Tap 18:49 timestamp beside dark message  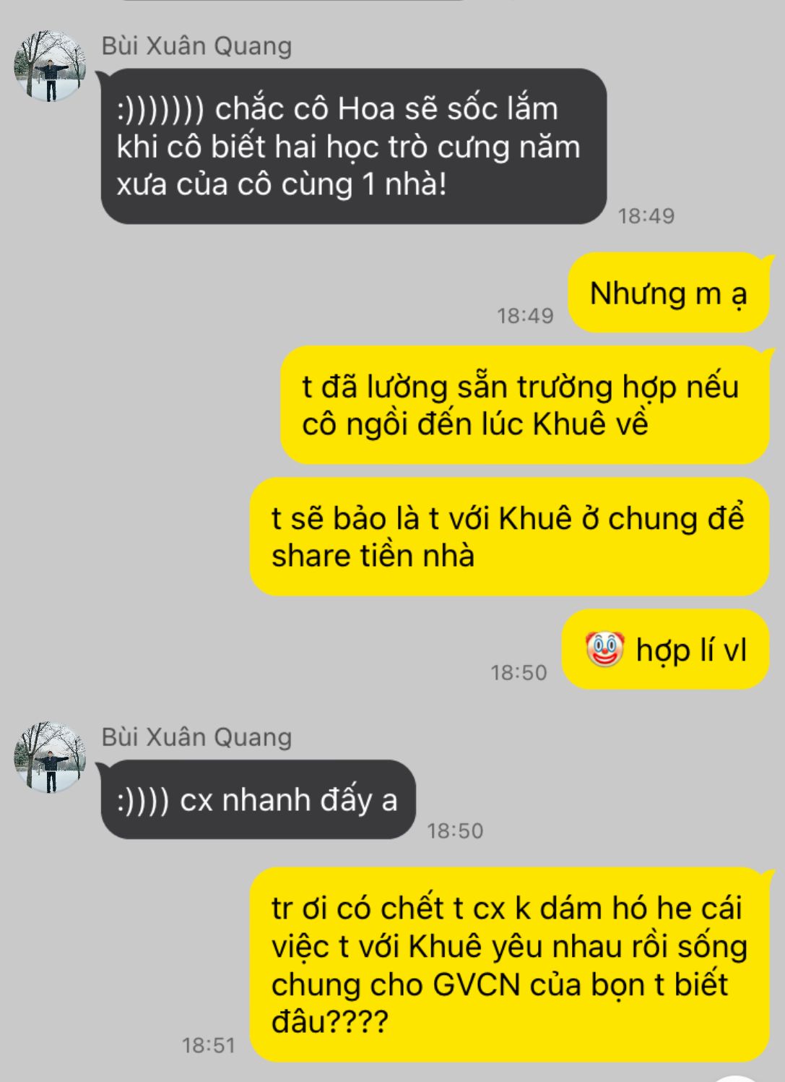pyautogui.click(x=646, y=215)
